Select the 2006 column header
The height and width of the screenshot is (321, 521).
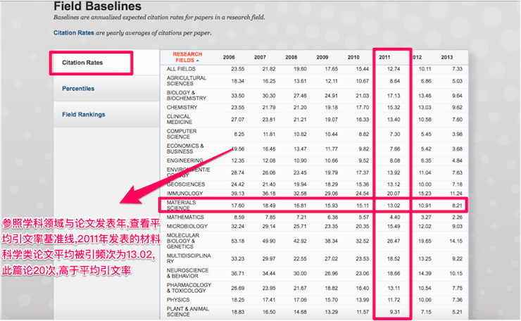tap(229, 57)
